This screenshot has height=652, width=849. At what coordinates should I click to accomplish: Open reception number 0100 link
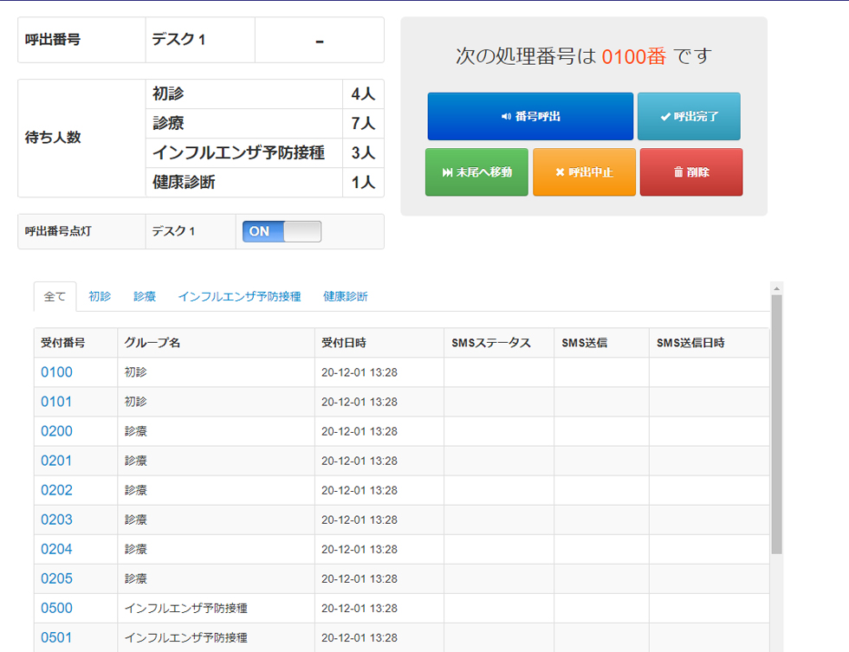(x=57, y=372)
